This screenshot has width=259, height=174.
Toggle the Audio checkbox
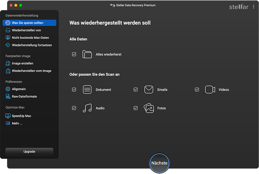tap(74, 108)
